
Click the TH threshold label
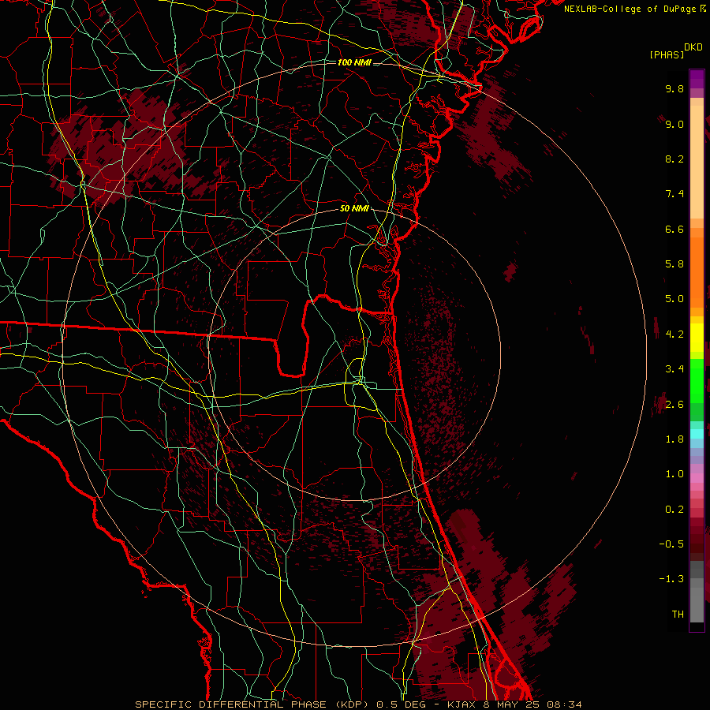click(x=678, y=615)
